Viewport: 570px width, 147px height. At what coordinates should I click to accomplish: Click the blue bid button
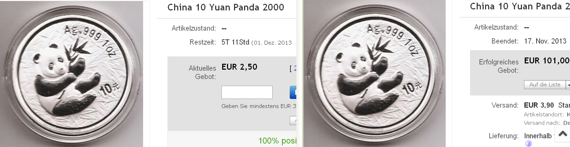coord(293,92)
